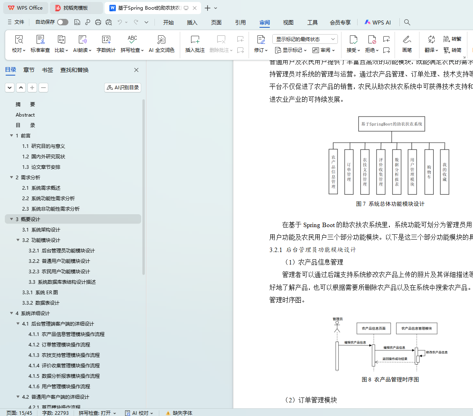Switch to the 引用 ribbon tab
This screenshot has width=473, height=416.
point(241,23)
